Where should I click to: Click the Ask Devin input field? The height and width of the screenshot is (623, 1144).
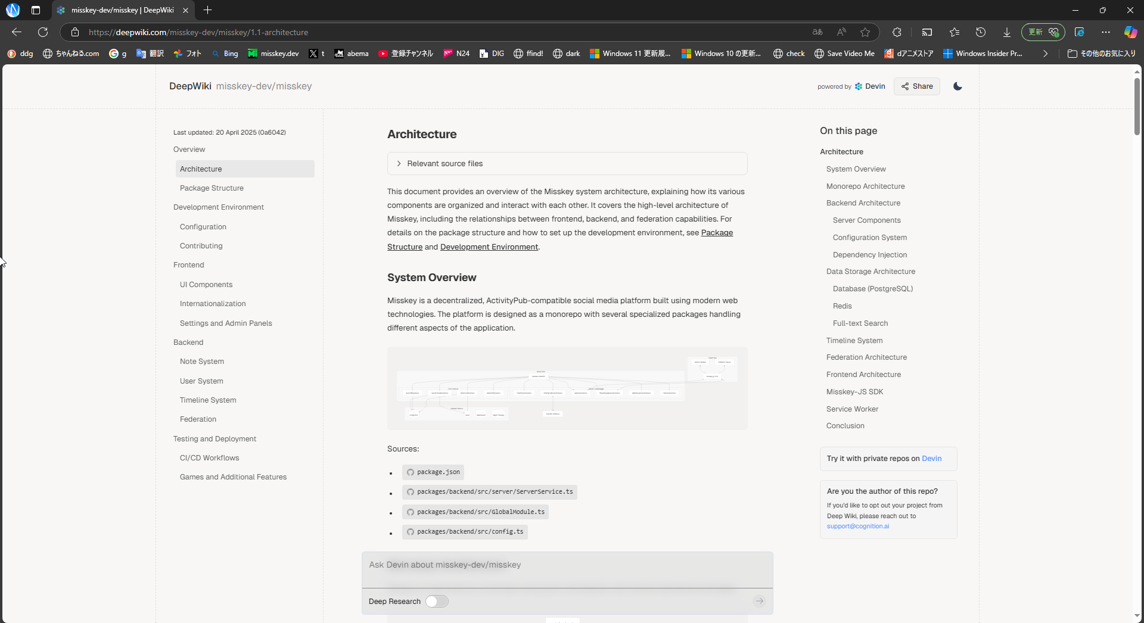567,569
